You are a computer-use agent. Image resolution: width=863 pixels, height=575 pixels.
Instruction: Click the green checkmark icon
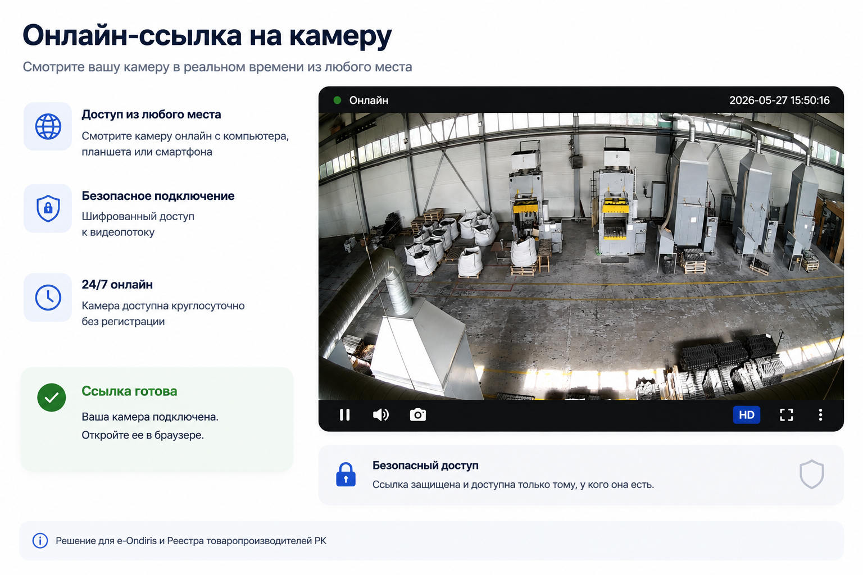(x=52, y=398)
